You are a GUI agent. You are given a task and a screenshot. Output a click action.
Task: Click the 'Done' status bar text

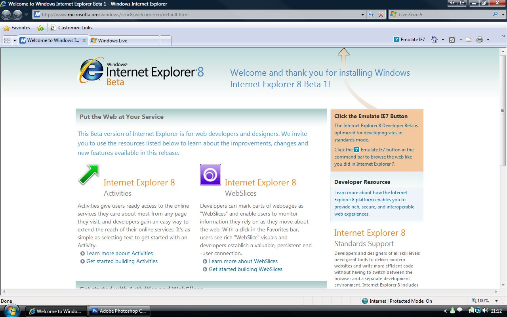coord(7,301)
